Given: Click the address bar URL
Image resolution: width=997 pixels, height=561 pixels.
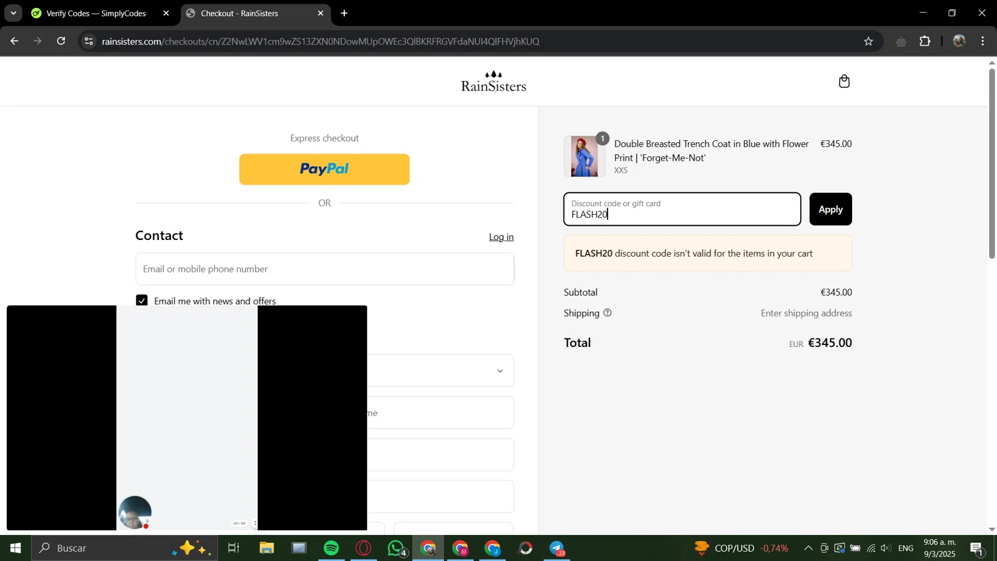Looking at the screenshot, I should point(320,41).
